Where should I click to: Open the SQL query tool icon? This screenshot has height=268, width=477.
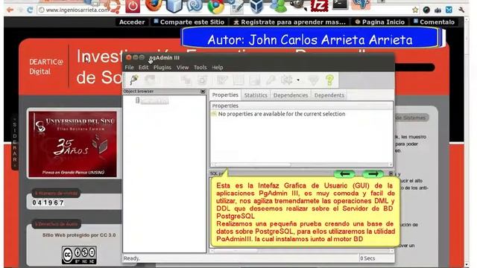tap(222, 80)
